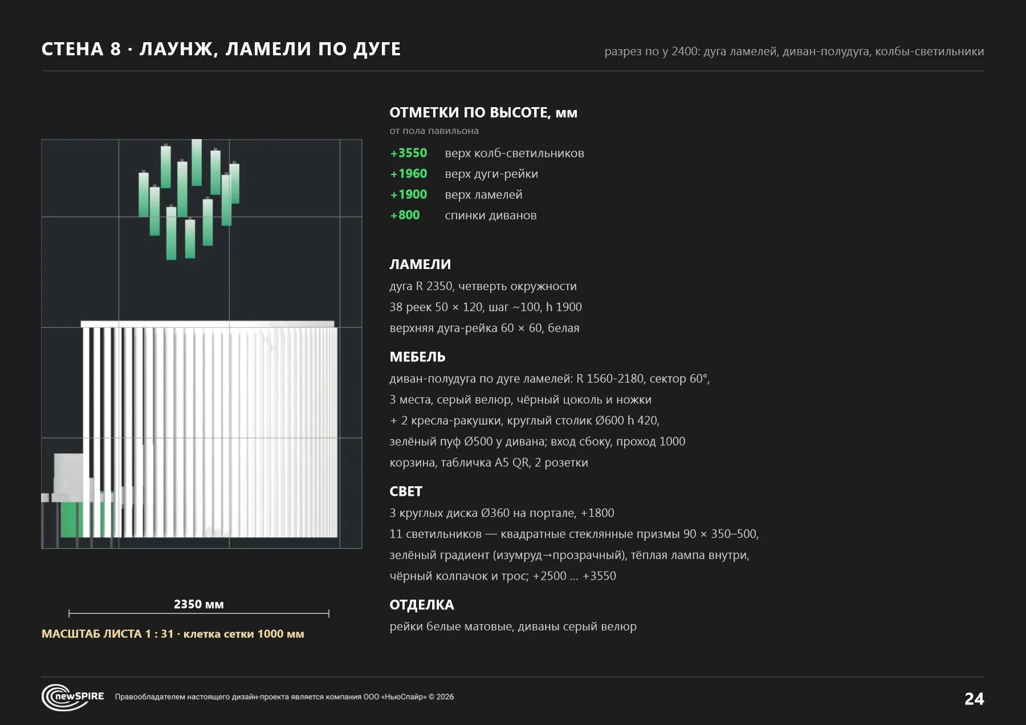Select the +1900 верх ламелей row
Image resolution: width=1026 pixels, height=725 pixels.
point(456,194)
